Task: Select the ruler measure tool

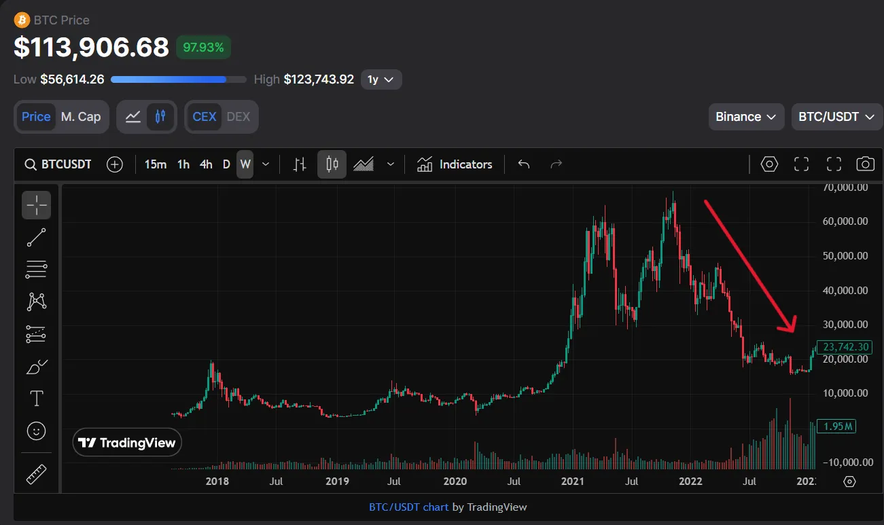Action: [x=36, y=474]
